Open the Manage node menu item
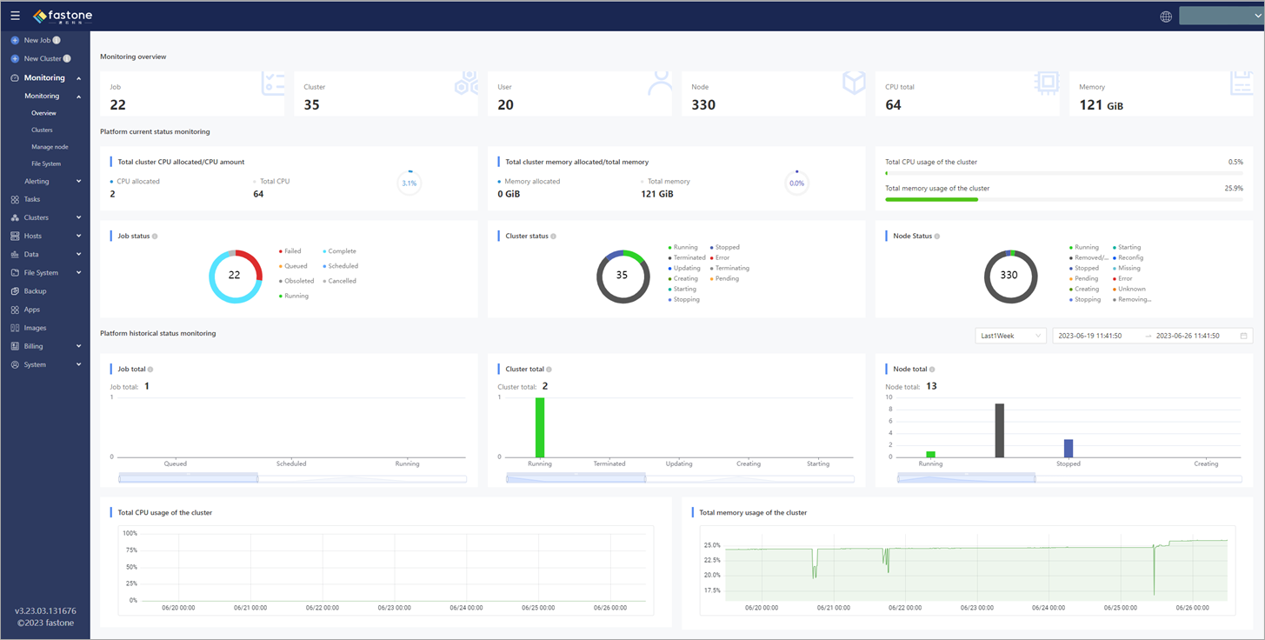The height and width of the screenshot is (640, 1265). click(x=50, y=147)
